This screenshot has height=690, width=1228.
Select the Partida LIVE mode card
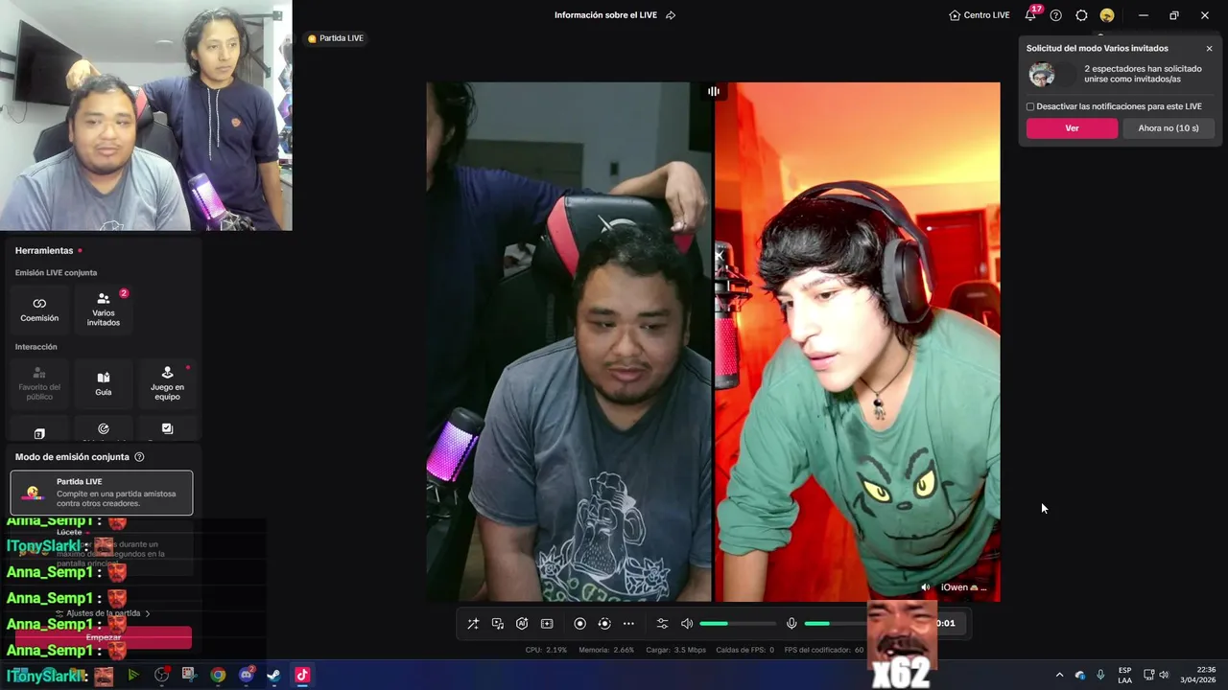tap(102, 493)
